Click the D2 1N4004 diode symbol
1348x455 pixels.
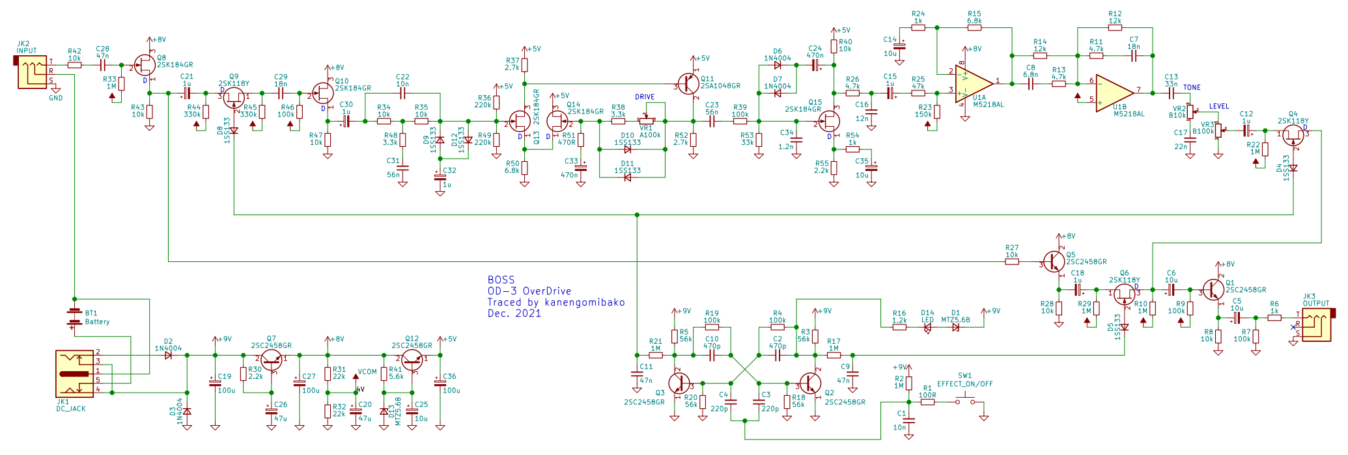tap(169, 355)
